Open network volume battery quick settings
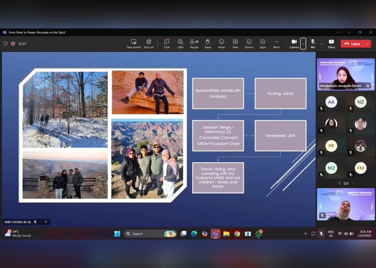Image resolution: width=376 pixels, height=268 pixels. click(x=345, y=234)
